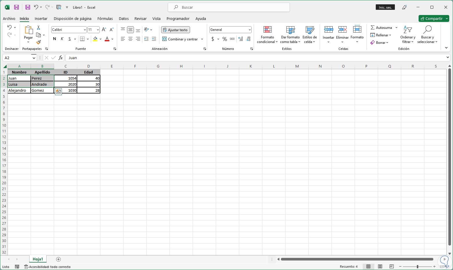This screenshot has height=270, width=453.
Task: Open the Formato condicional menu
Action: [267, 35]
